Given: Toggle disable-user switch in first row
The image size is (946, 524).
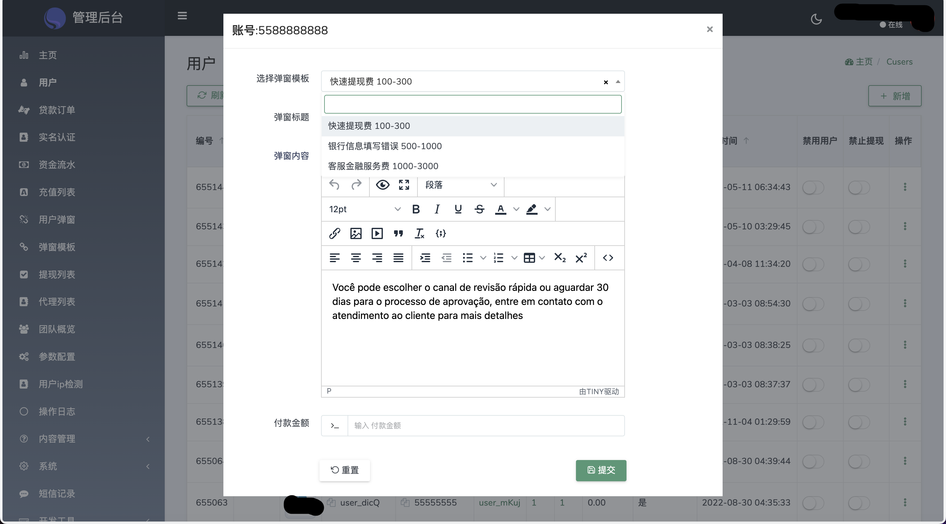Looking at the screenshot, I should click(x=813, y=187).
